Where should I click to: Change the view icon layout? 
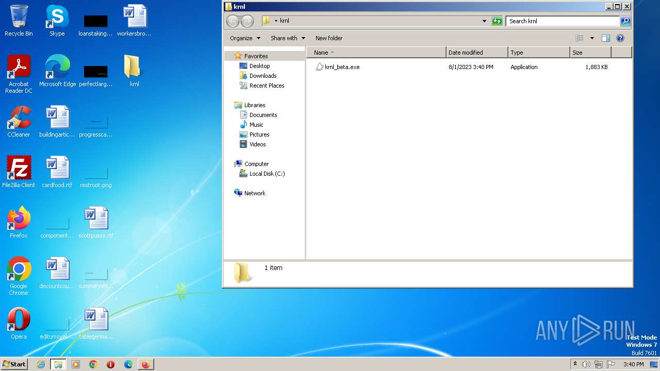tap(580, 38)
